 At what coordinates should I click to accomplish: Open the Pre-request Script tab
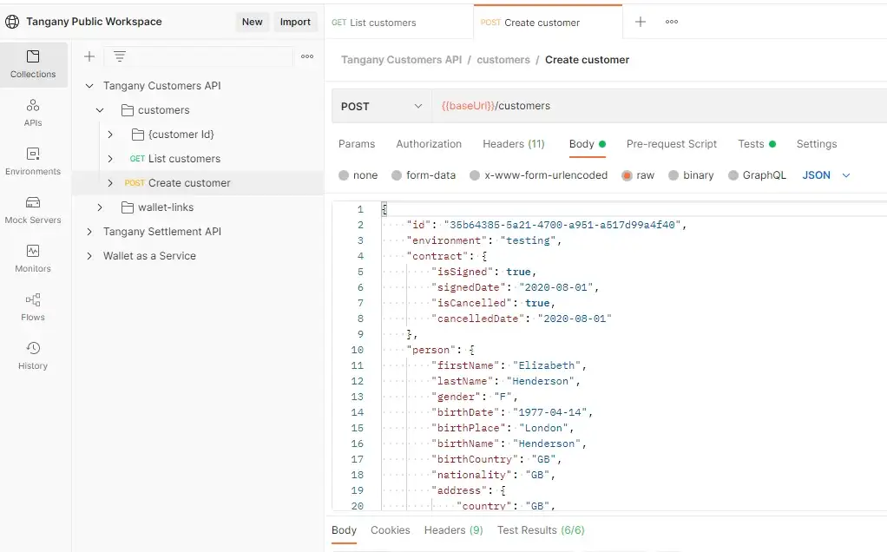coord(672,144)
